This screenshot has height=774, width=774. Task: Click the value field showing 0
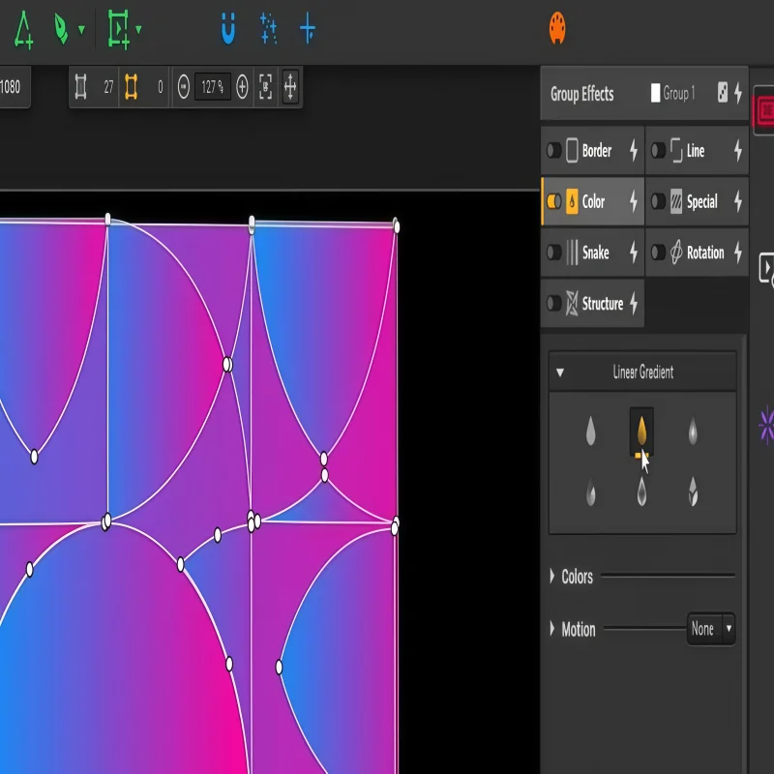pos(160,87)
